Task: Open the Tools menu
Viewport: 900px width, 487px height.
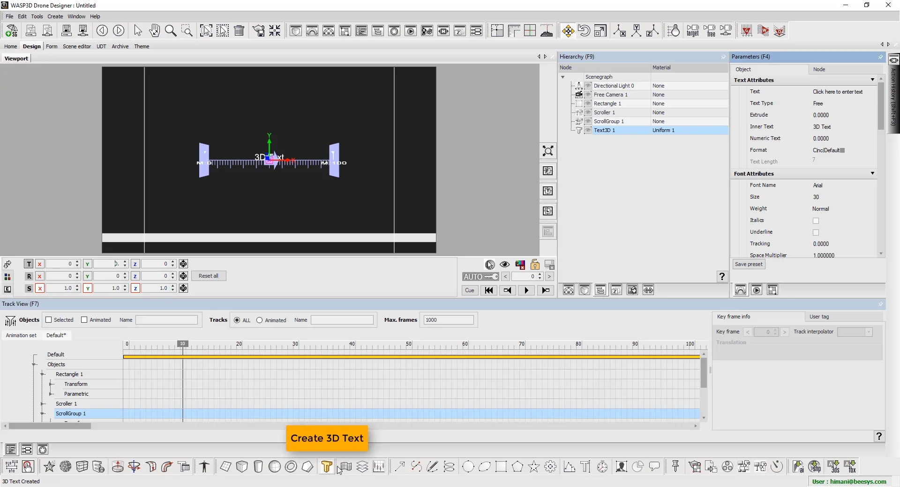Action: (x=37, y=16)
